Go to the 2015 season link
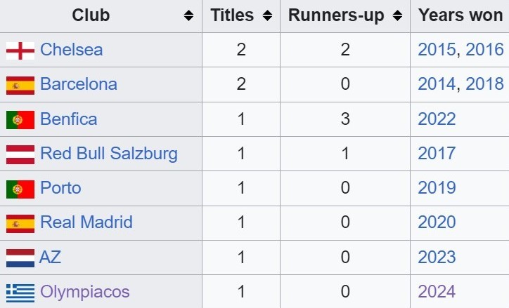The image size is (509, 308). pyautogui.click(x=437, y=50)
